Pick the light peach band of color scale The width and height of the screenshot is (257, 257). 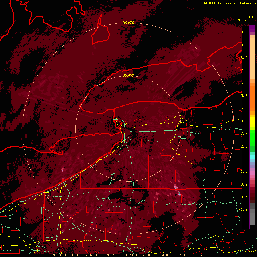click(x=252, y=59)
